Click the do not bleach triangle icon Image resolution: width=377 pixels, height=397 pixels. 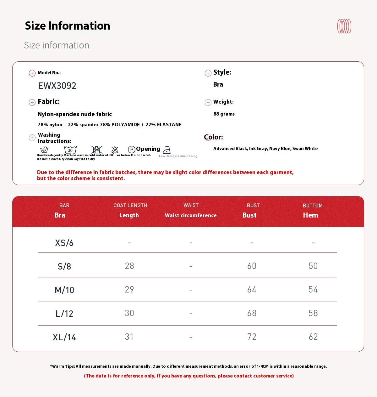pos(115,150)
